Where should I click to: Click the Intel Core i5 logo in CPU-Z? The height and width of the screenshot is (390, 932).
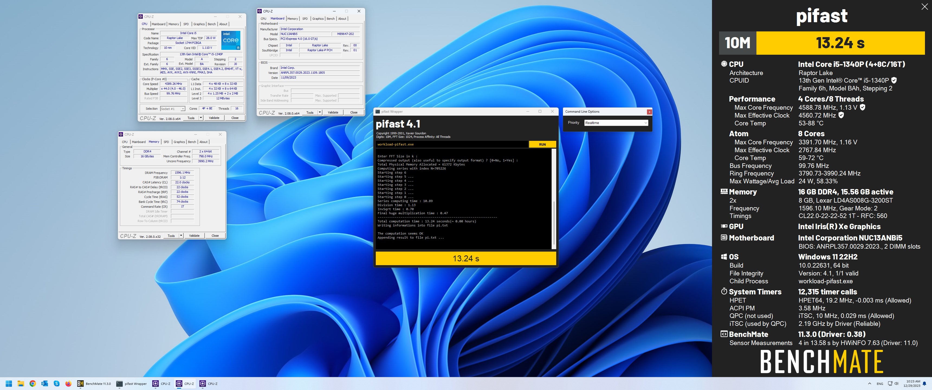coord(231,40)
